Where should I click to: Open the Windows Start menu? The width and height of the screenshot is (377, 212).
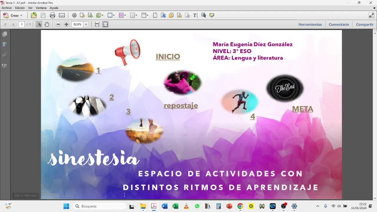point(66,206)
